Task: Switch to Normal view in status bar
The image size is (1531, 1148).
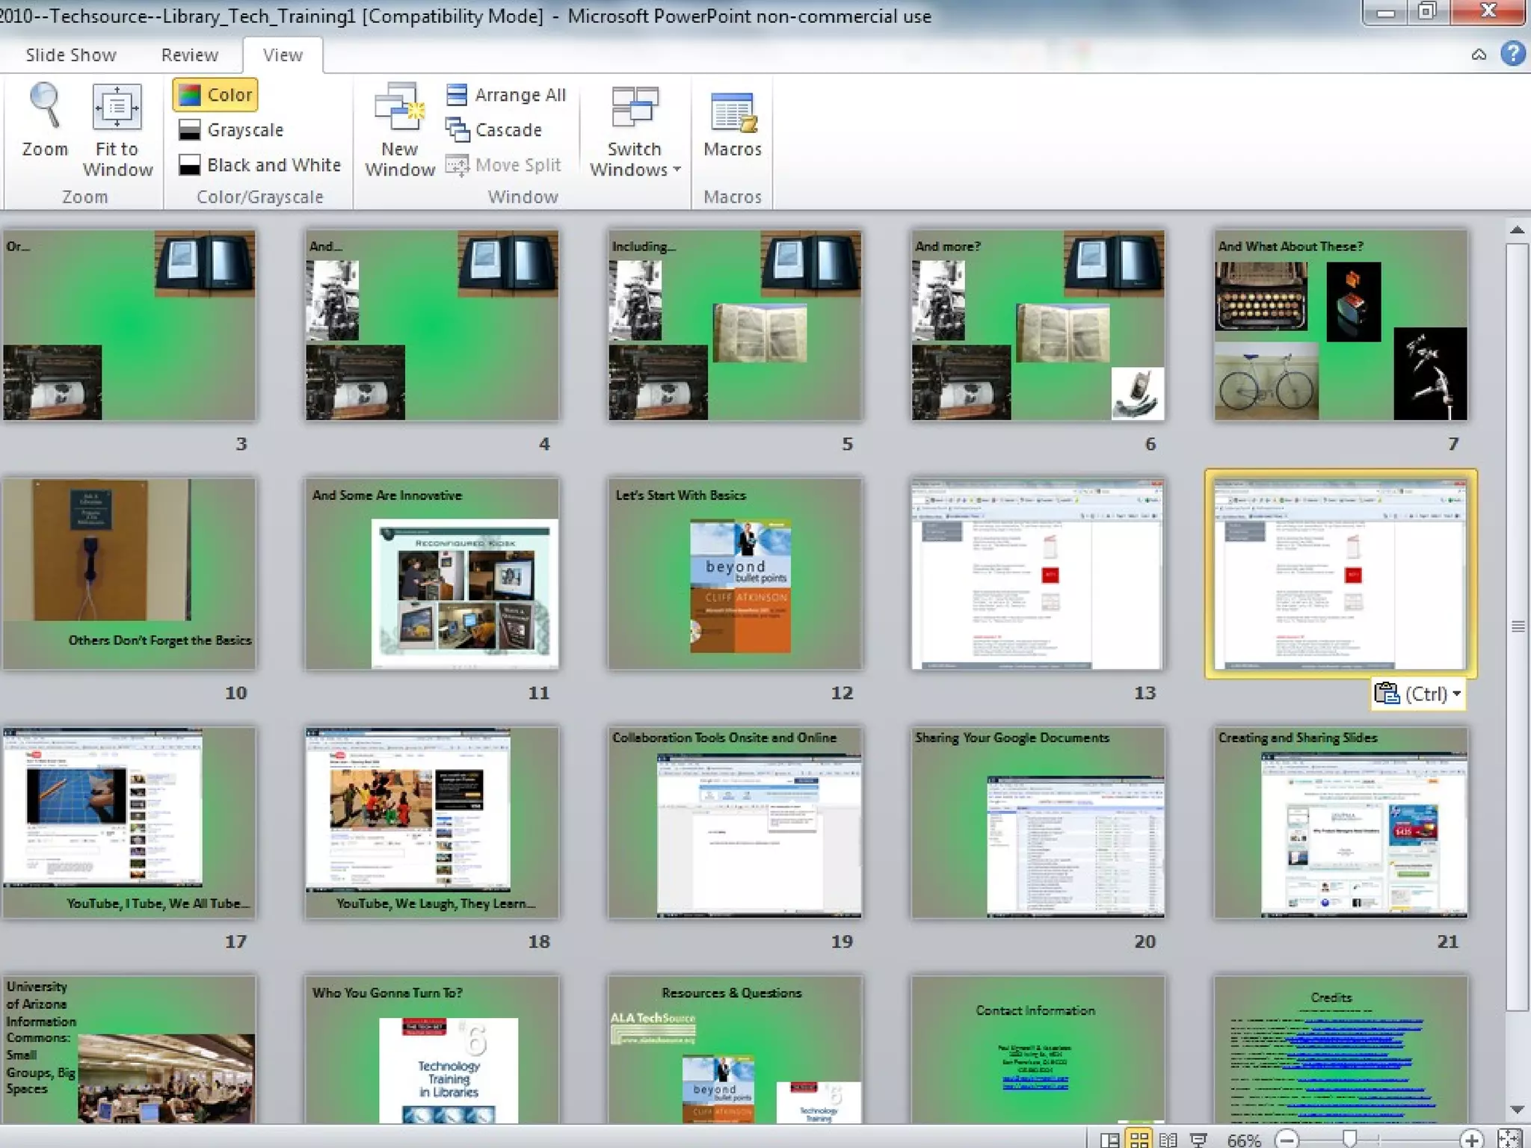Action: (x=1109, y=1140)
